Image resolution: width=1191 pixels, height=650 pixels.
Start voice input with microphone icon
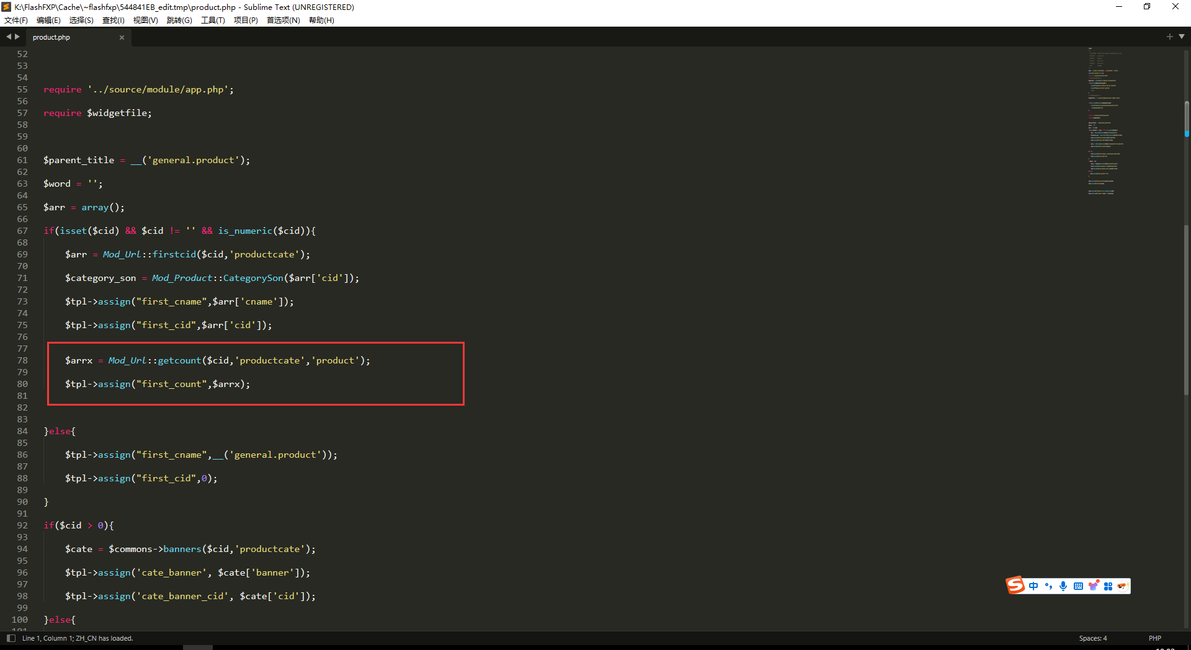(1063, 586)
